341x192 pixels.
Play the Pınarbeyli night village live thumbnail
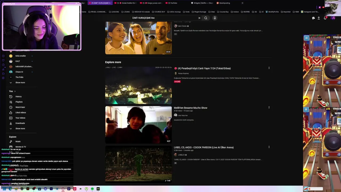click(139, 85)
